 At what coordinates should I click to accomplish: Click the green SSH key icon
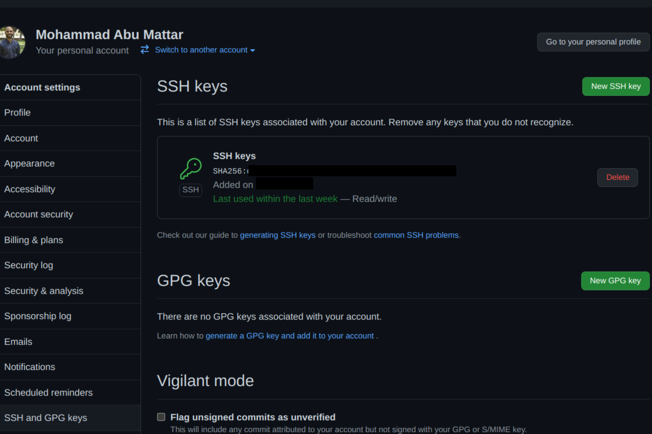pos(190,168)
